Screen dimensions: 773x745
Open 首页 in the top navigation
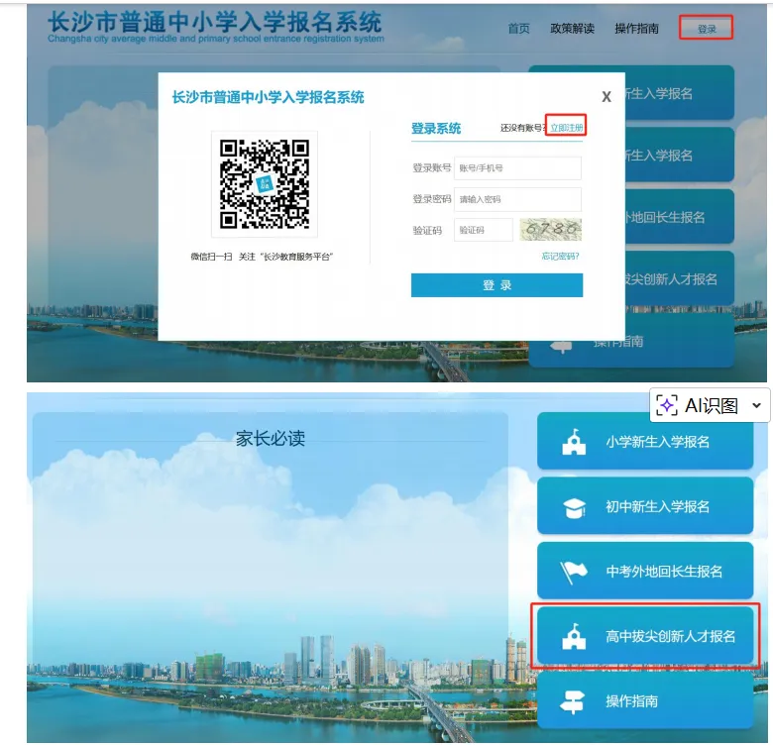coord(518,29)
